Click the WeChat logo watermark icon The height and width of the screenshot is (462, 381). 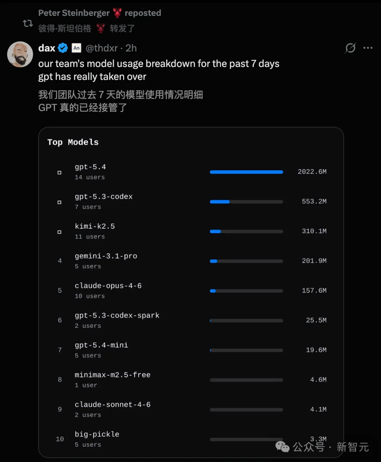tap(282, 447)
